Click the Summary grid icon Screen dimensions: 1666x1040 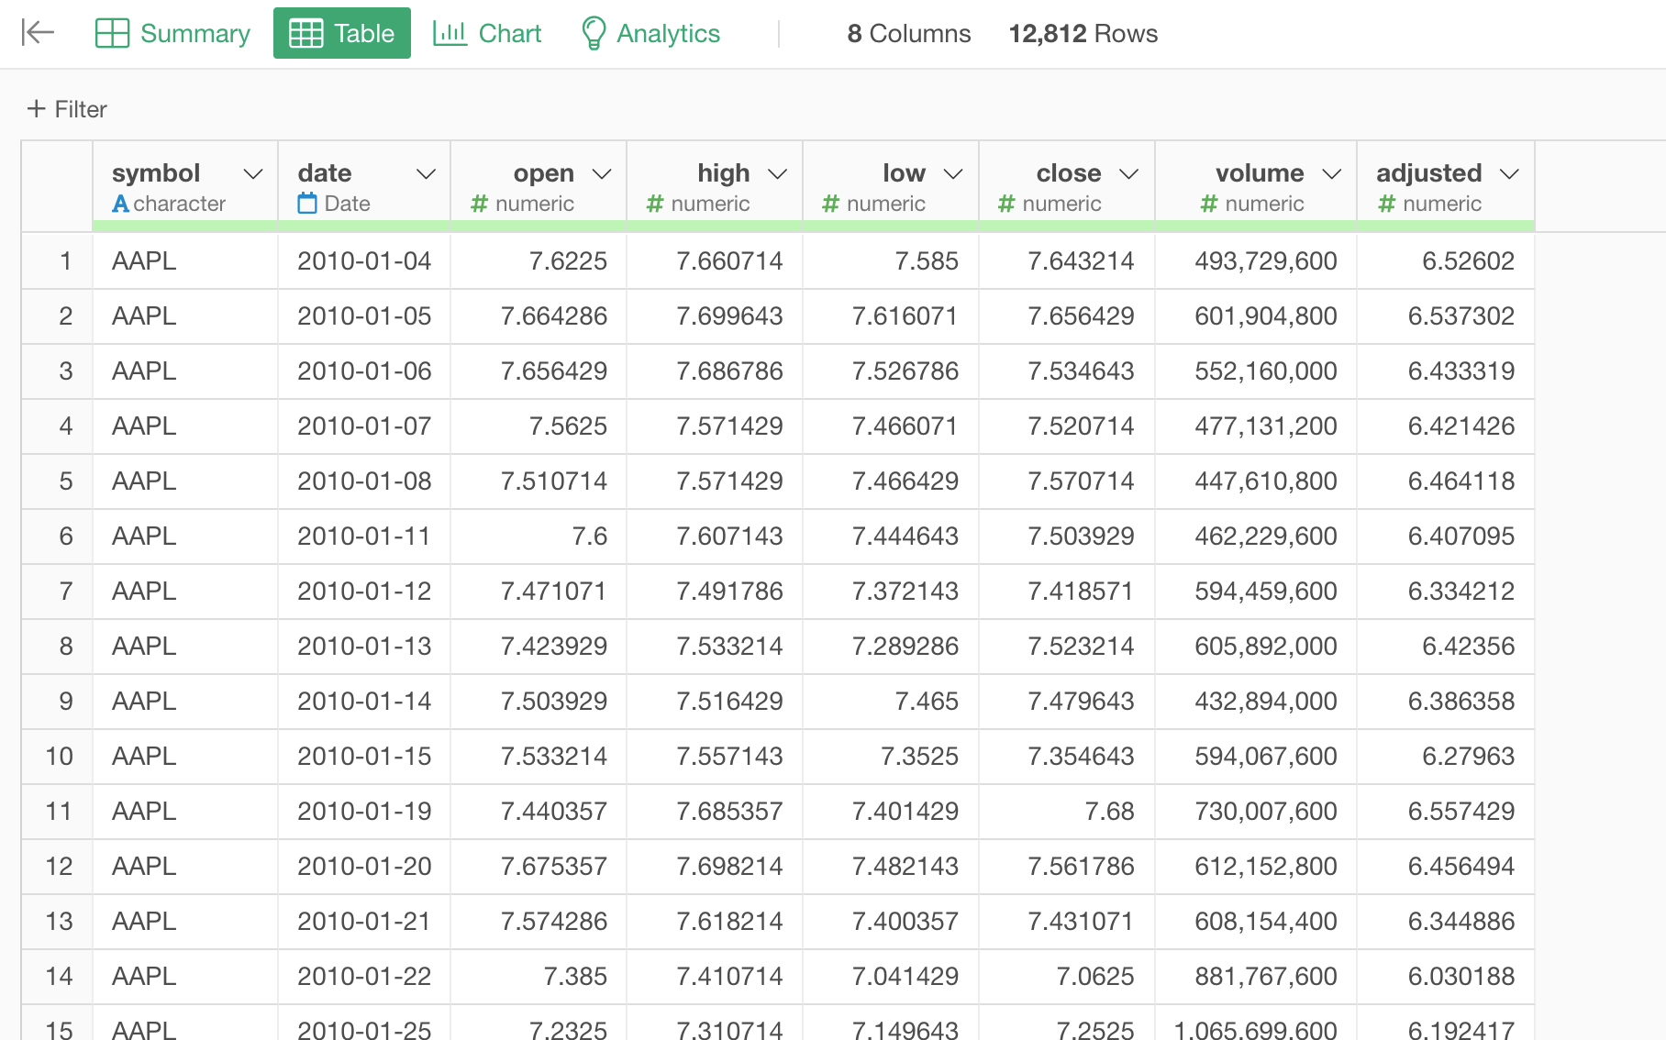112,33
